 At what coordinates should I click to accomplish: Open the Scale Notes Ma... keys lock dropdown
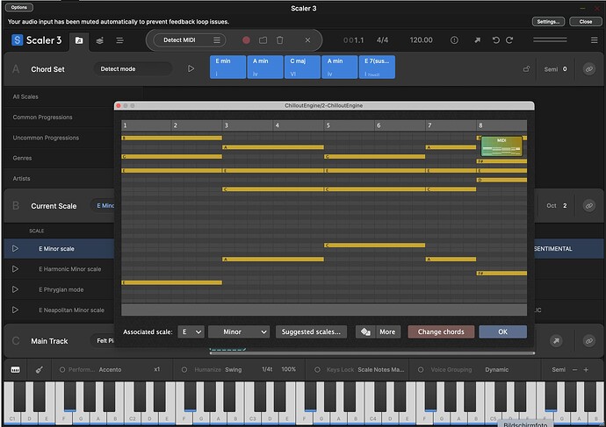click(x=381, y=369)
